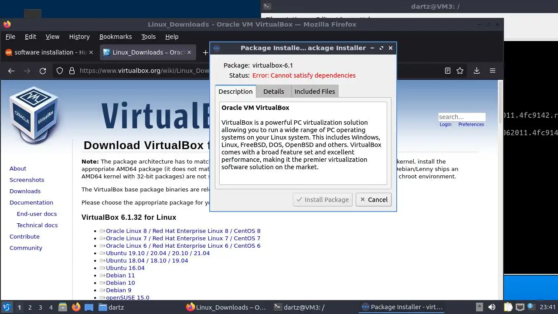Click the clipboard tray icon
The image size is (558, 314).
click(508, 307)
